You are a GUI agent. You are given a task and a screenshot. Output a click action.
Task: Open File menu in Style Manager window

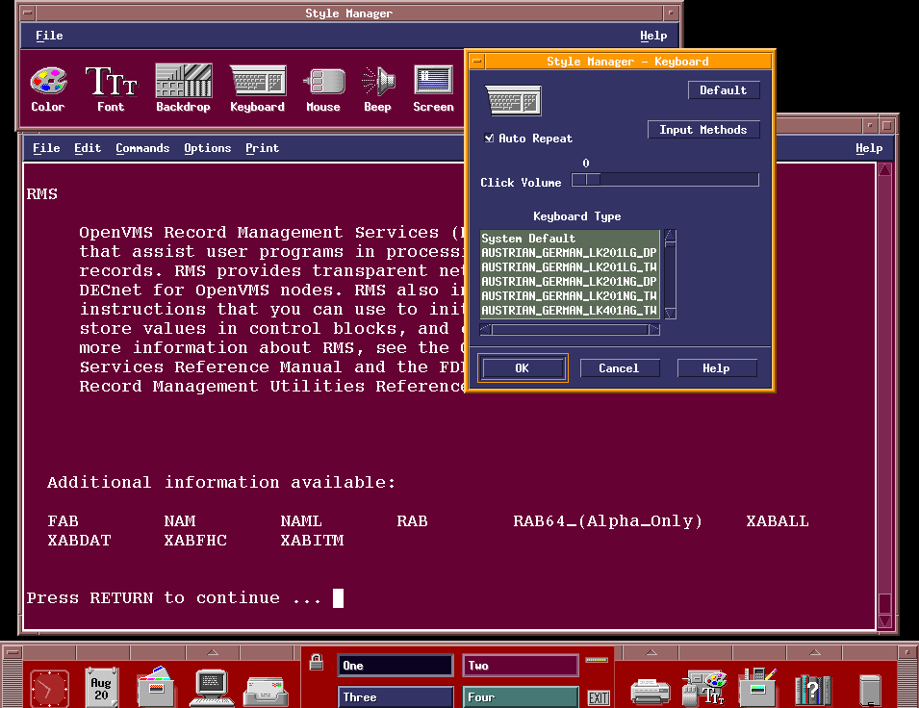(x=49, y=36)
